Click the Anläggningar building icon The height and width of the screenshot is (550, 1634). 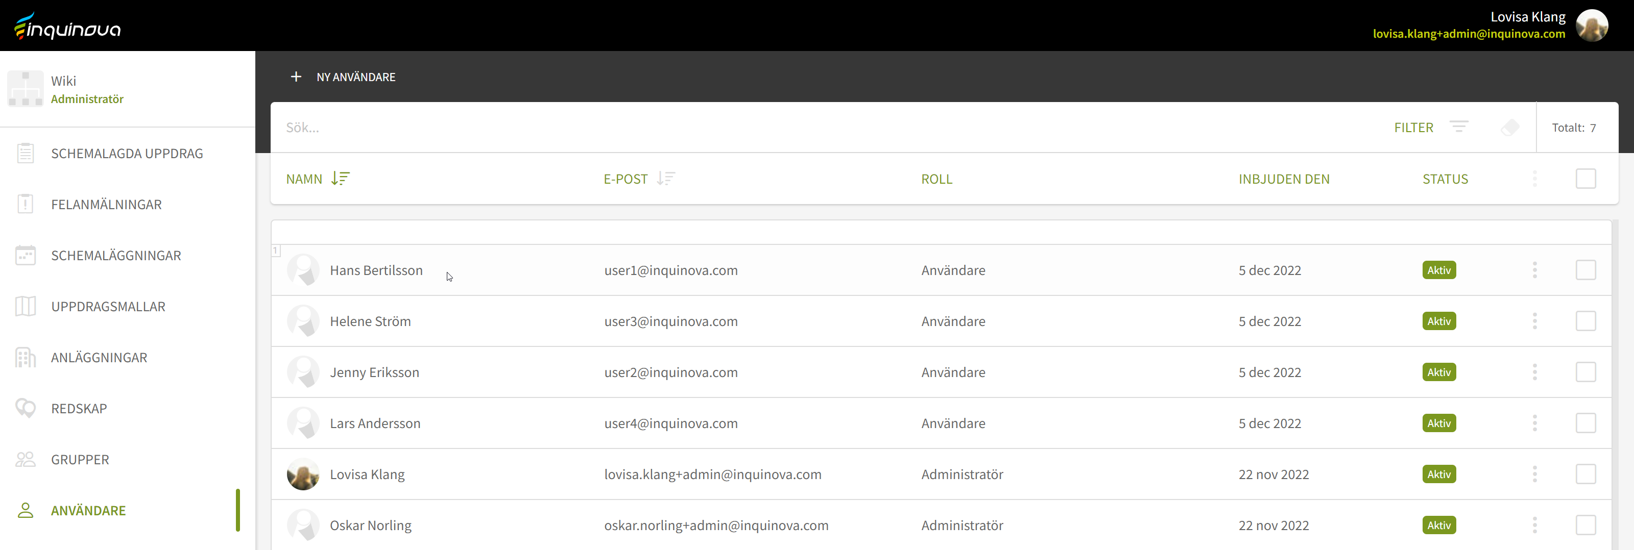pyautogui.click(x=26, y=357)
